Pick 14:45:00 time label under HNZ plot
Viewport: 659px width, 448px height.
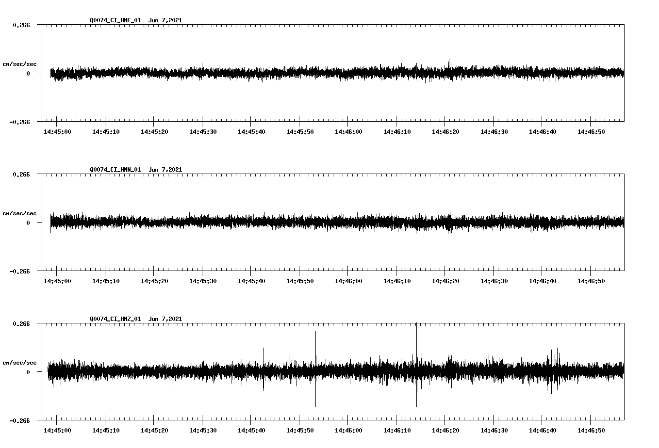[57, 431]
